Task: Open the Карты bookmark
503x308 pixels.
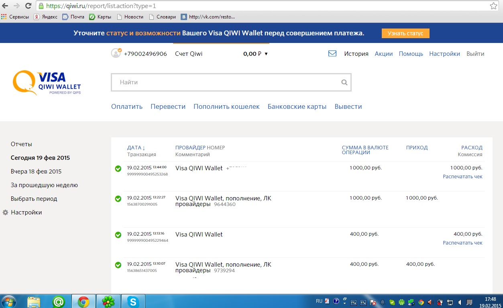Action: 100,17
